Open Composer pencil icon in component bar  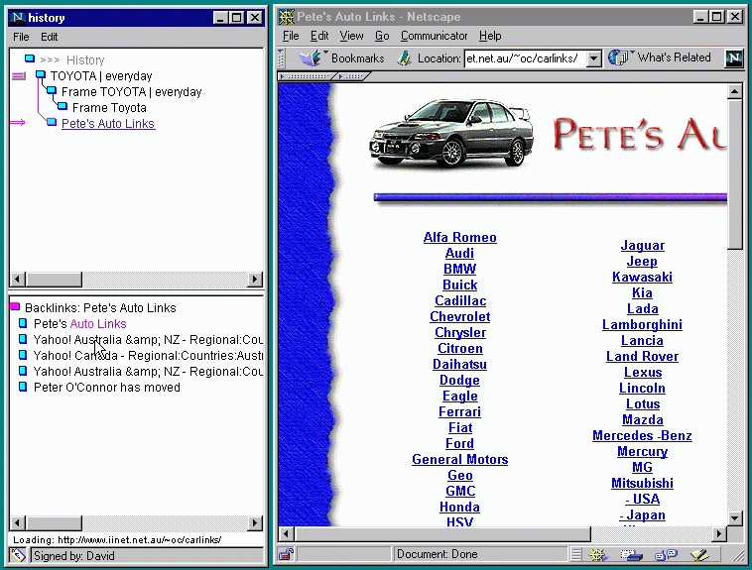click(x=699, y=555)
